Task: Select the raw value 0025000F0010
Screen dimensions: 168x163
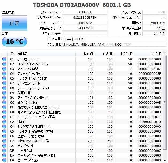Action: click(150, 122)
